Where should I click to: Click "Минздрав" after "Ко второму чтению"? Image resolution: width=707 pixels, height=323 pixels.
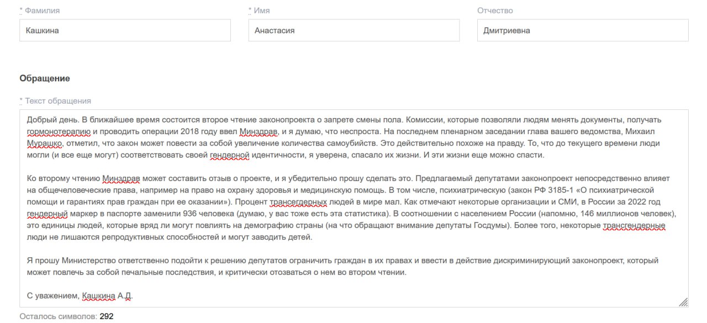pos(123,179)
